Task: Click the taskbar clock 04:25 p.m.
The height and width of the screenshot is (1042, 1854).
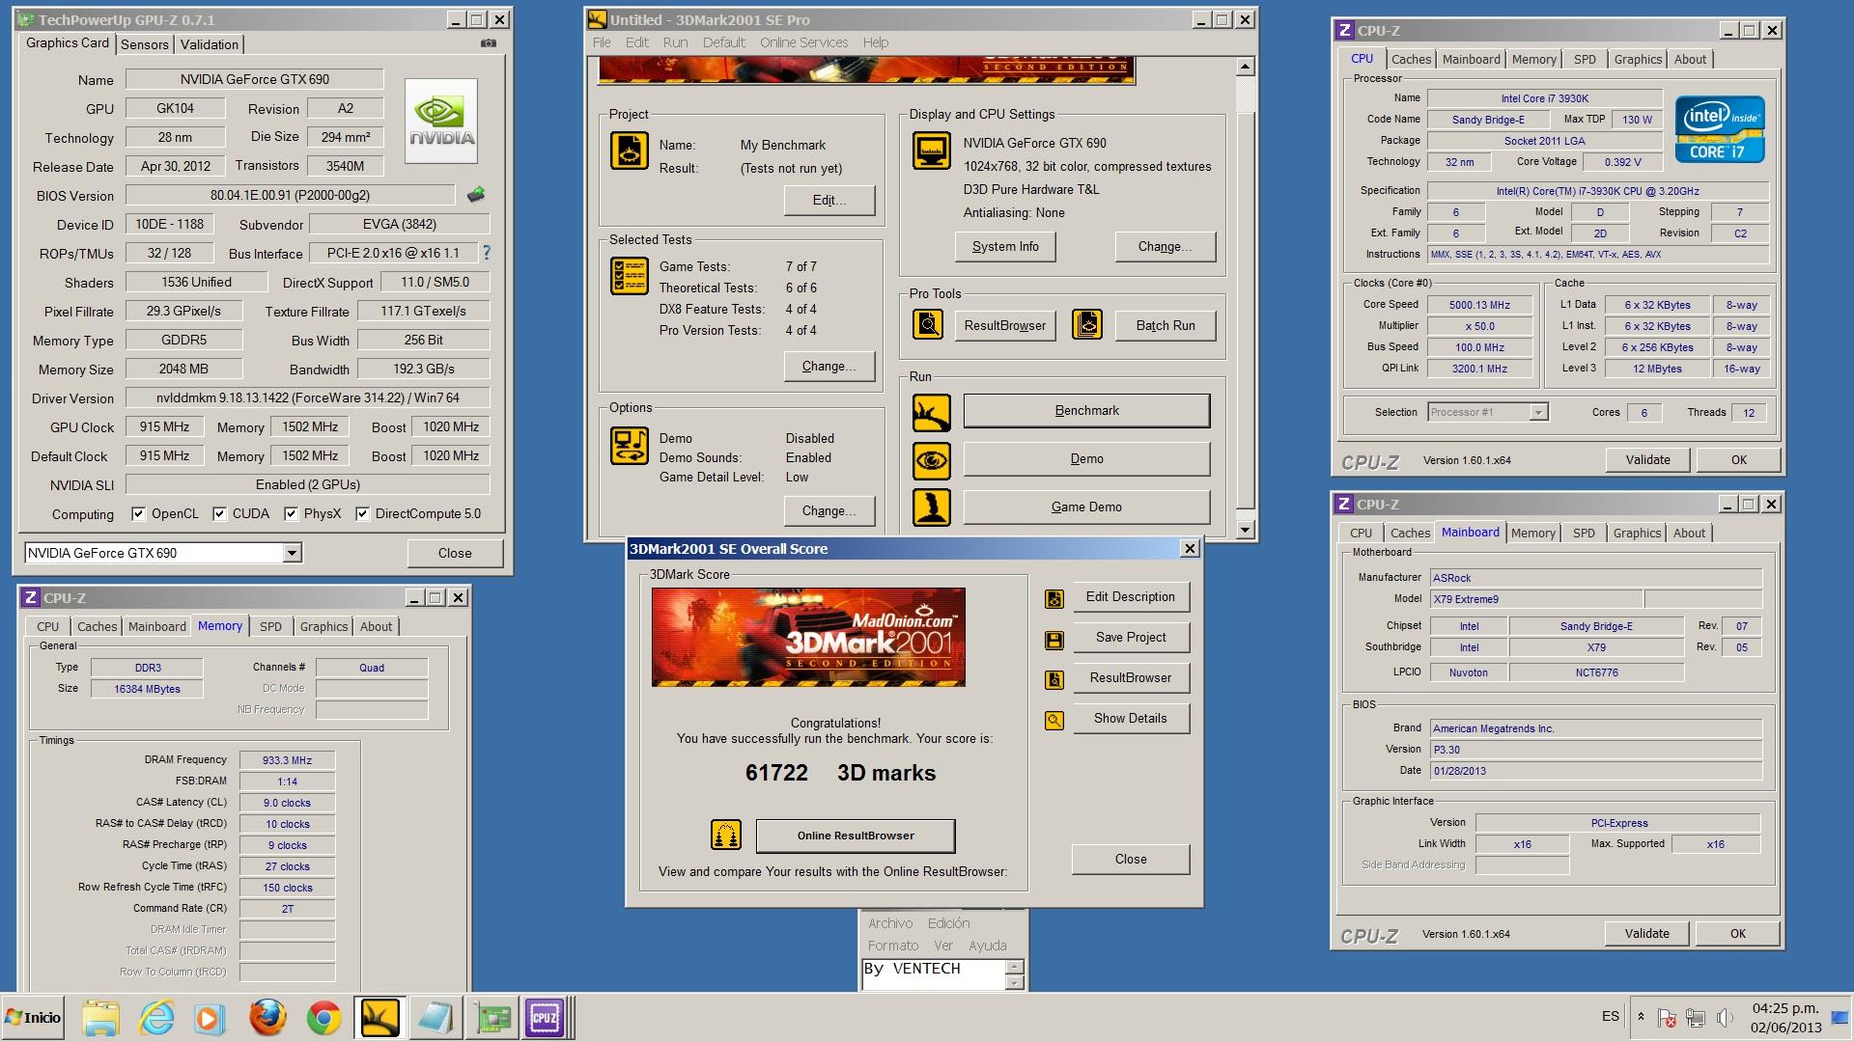Action: coord(1785,1008)
